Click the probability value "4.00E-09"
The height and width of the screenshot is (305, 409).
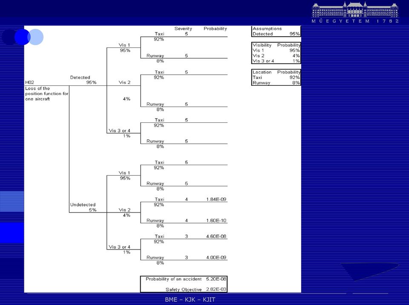(x=216, y=258)
